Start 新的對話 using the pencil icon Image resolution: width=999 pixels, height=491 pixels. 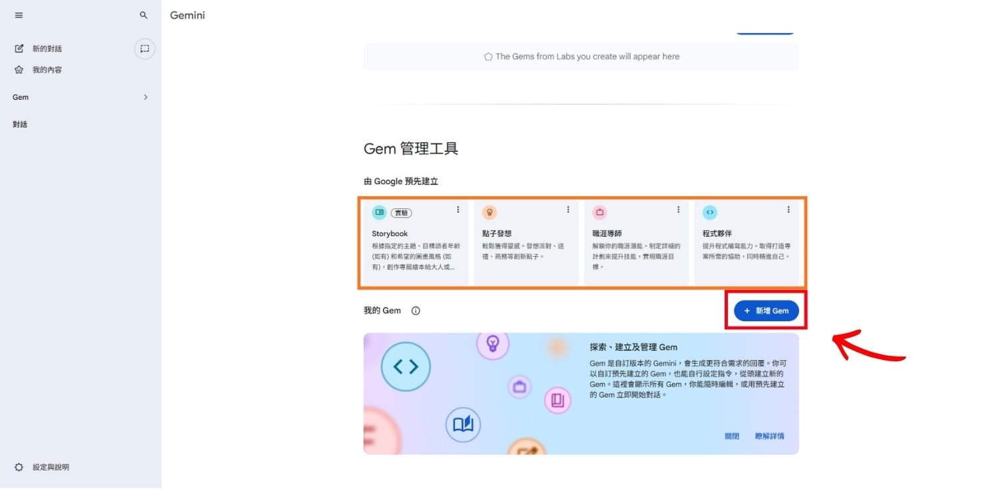tap(18, 48)
